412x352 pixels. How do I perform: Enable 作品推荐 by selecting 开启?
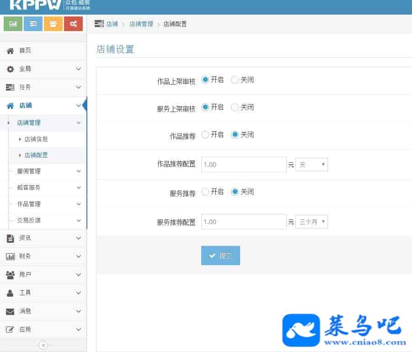tap(205, 135)
